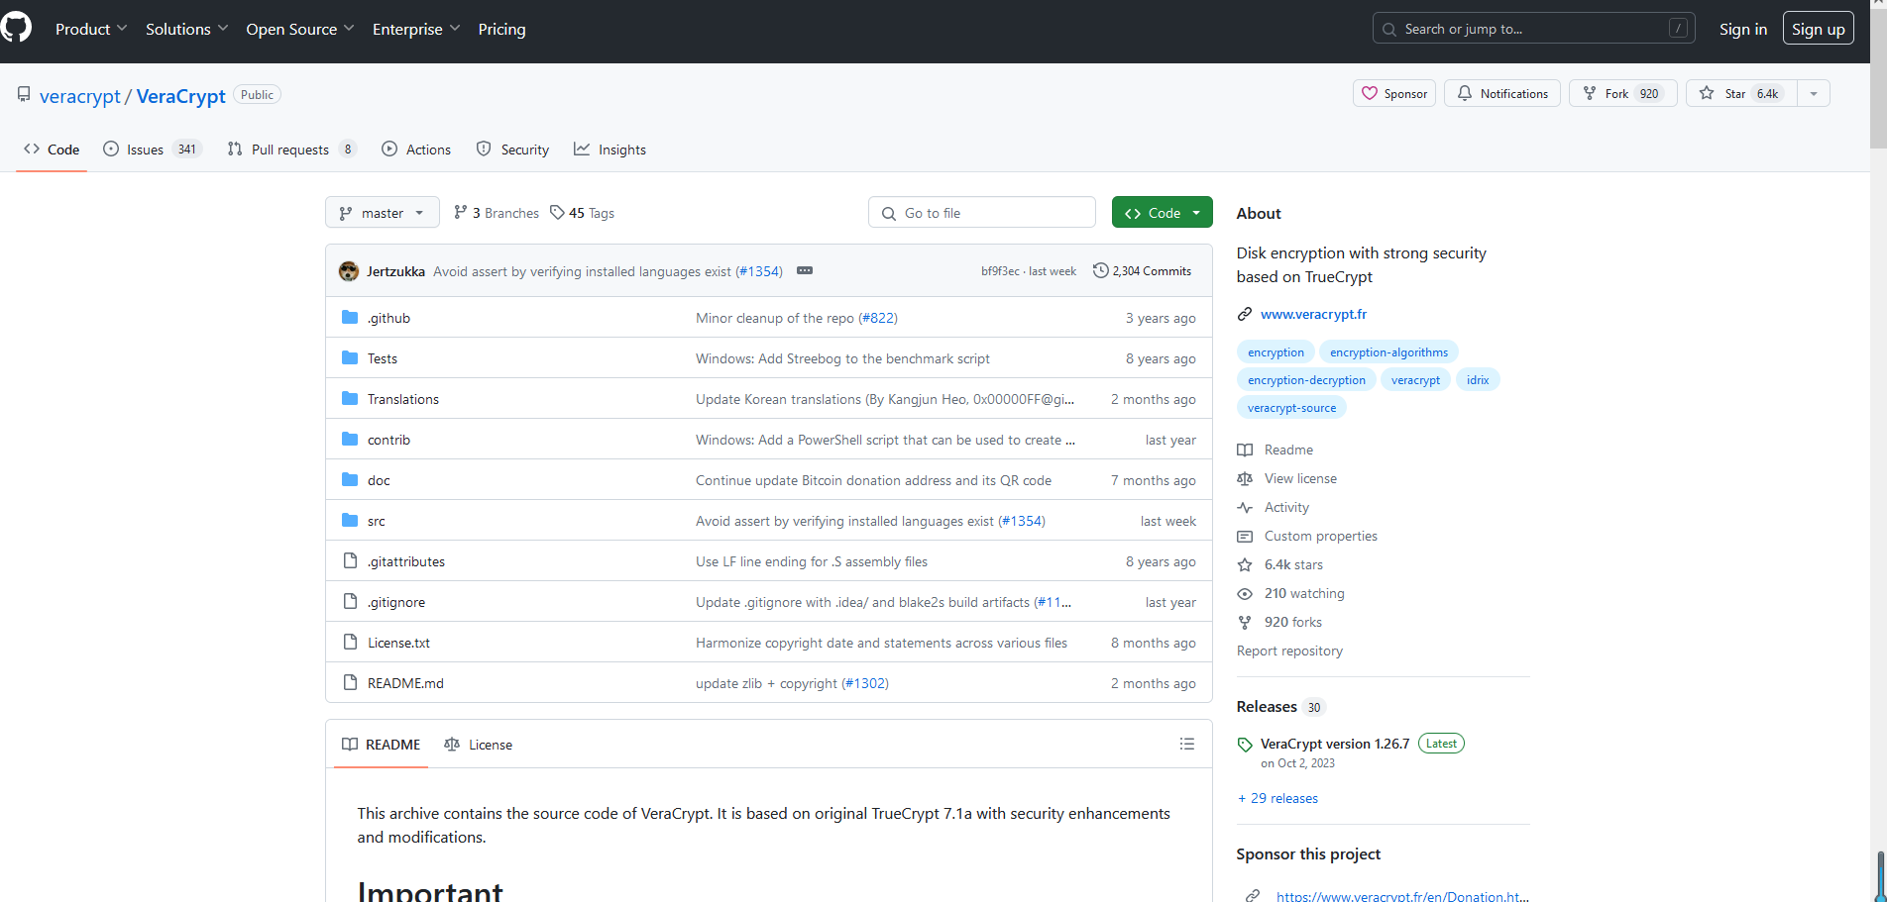Image resolution: width=1887 pixels, height=902 pixels.
Task: Open the Actions tab
Action: 416,150
